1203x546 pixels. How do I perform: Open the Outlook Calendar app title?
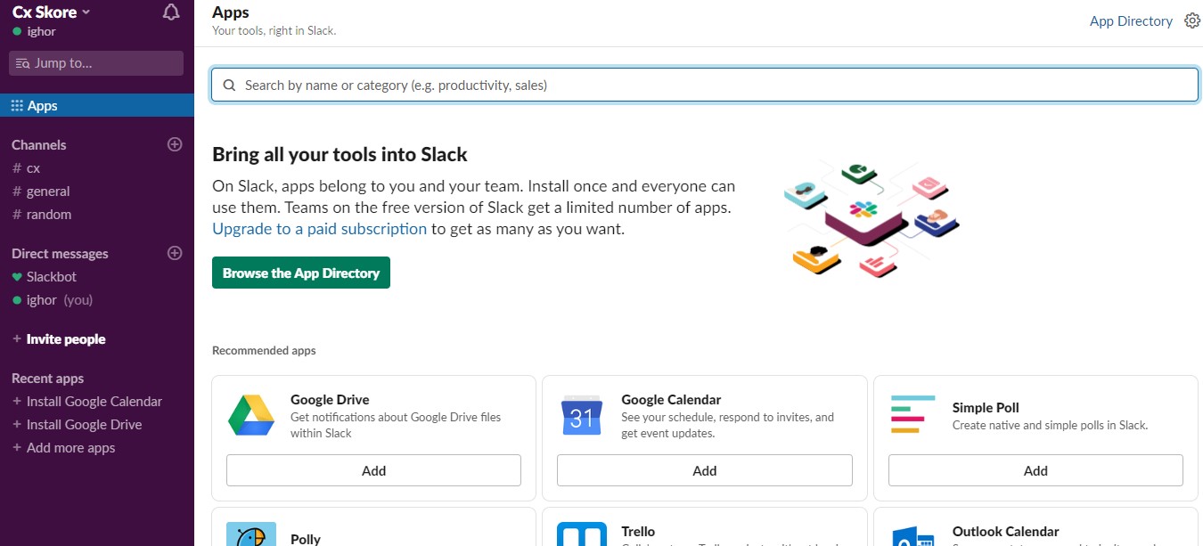click(1005, 531)
